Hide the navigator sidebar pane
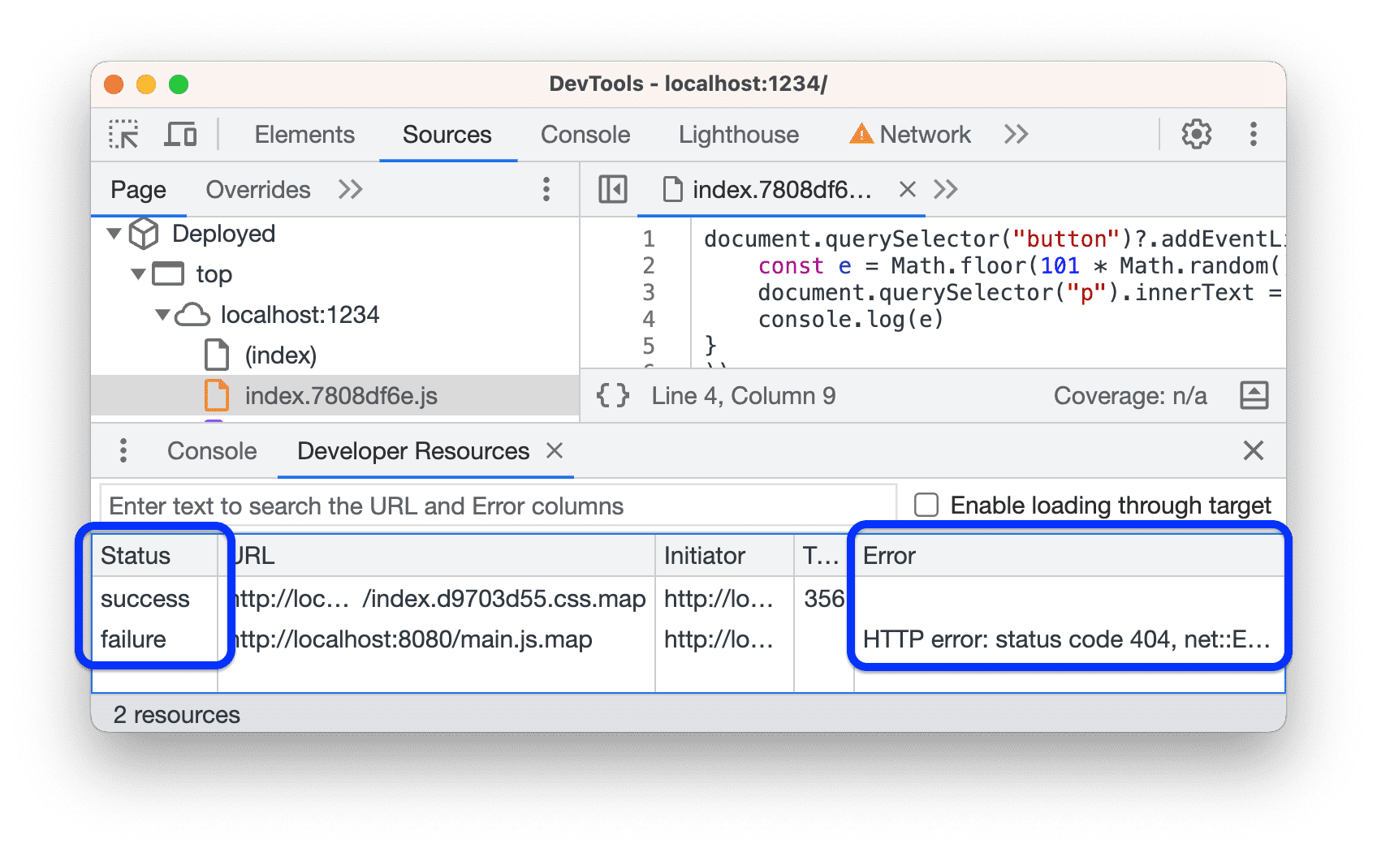1377x852 pixels. (x=612, y=190)
